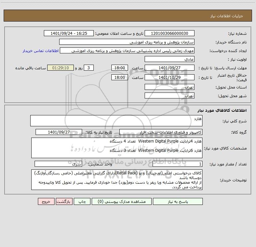Click the need date field 1401/09/27

click(x=59, y=132)
